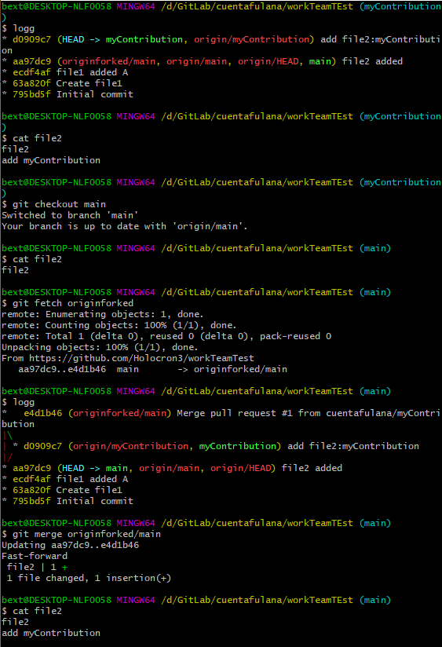Click the 'HEAD -> main' ref label
Viewport: 442px width, 647px height.
pyautogui.click(x=94, y=468)
